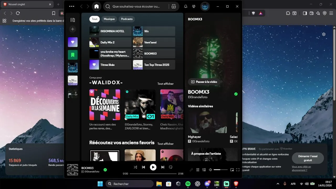Open À propos de l'artiste card
Image resolution: width=336 pixels, height=189 pixels.
[213, 154]
